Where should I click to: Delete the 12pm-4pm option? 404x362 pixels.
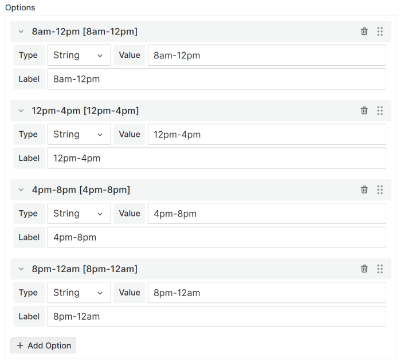pyautogui.click(x=364, y=111)
